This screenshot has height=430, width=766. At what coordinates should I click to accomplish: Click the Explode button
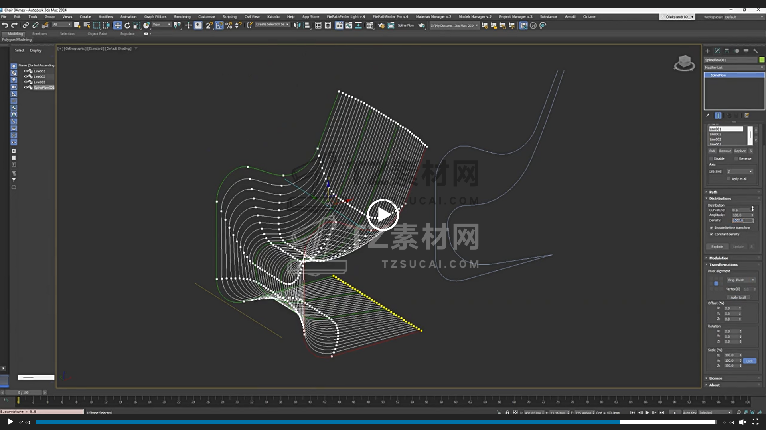click(x=717, y=247)
